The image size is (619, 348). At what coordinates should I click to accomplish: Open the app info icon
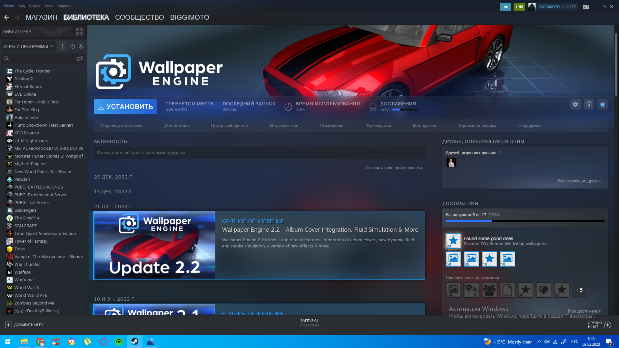(x=589, y=104)
